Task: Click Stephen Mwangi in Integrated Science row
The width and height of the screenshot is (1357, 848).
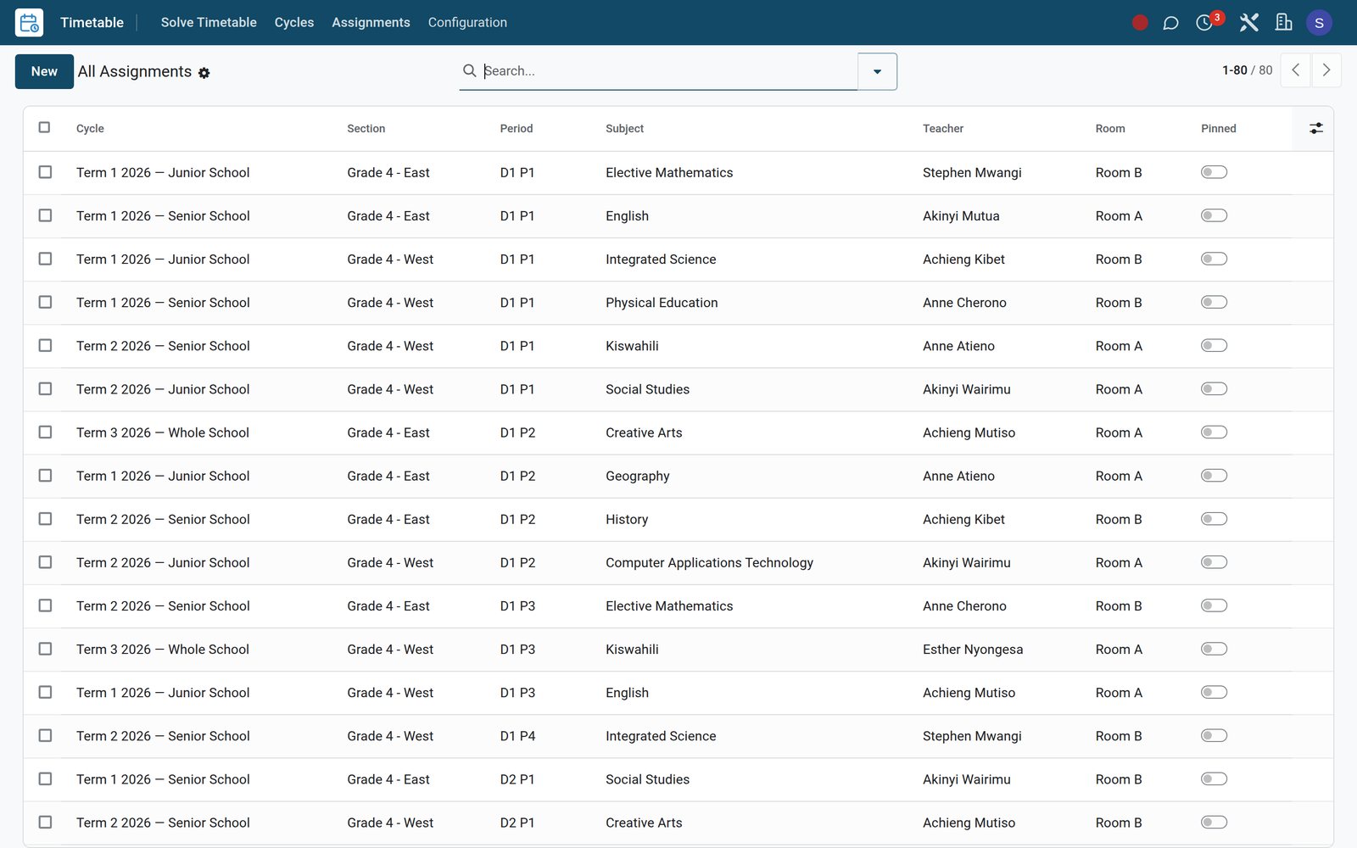Action: [x=972, y=736]
